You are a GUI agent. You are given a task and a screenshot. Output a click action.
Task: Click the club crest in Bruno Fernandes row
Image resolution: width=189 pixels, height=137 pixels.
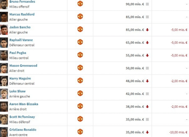[80, 4]
